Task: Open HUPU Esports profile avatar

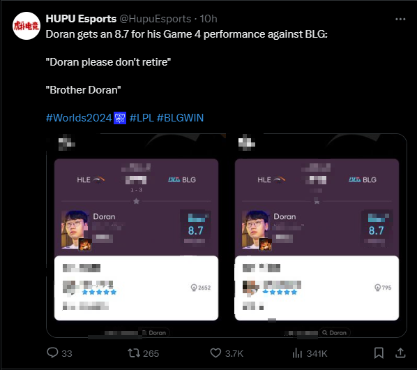Action: (x=26, y=26)
